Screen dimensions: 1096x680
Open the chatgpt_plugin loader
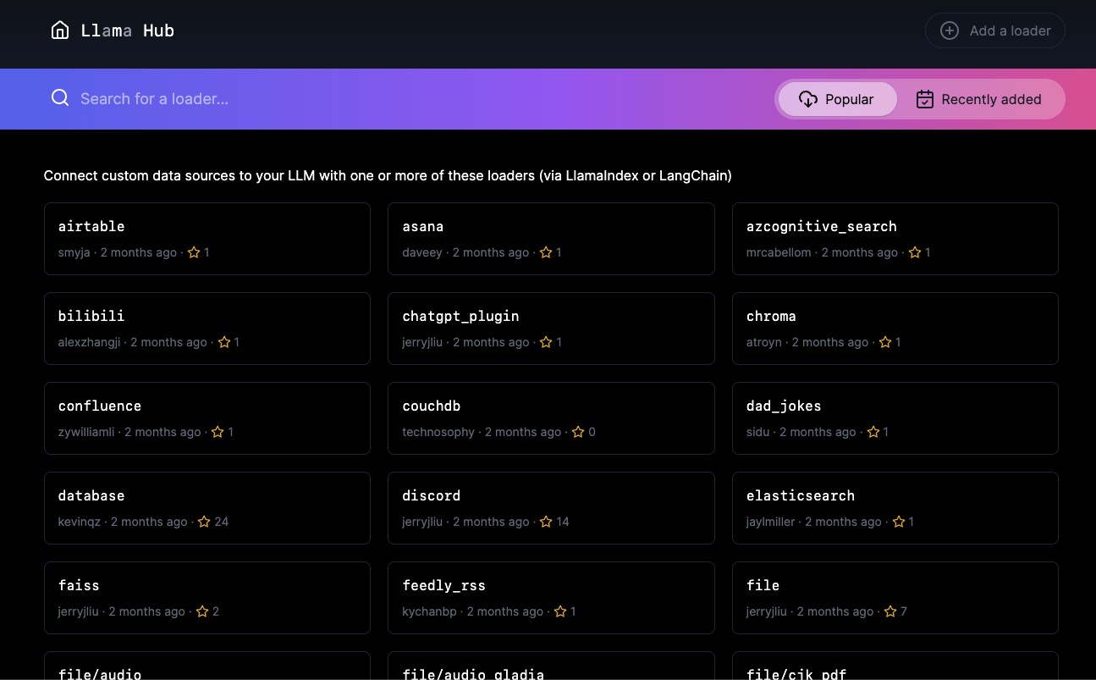(x=551, y=329)
